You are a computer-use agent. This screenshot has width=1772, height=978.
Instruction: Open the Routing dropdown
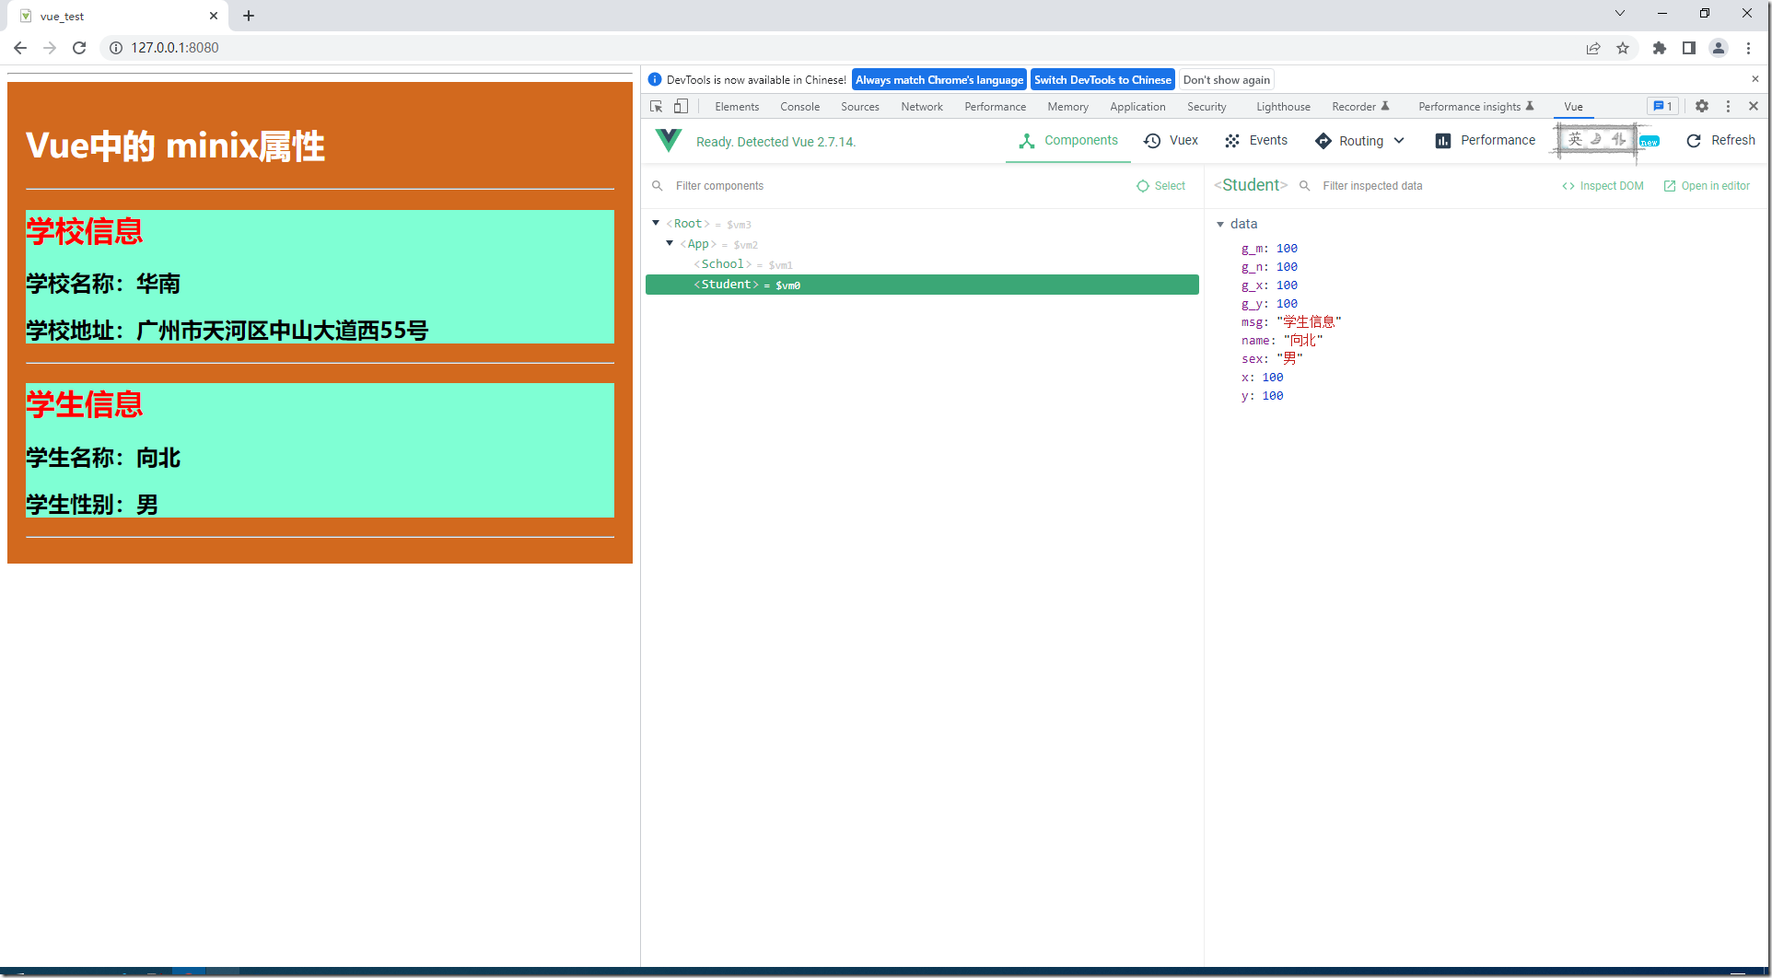[x=1359, y=141]
